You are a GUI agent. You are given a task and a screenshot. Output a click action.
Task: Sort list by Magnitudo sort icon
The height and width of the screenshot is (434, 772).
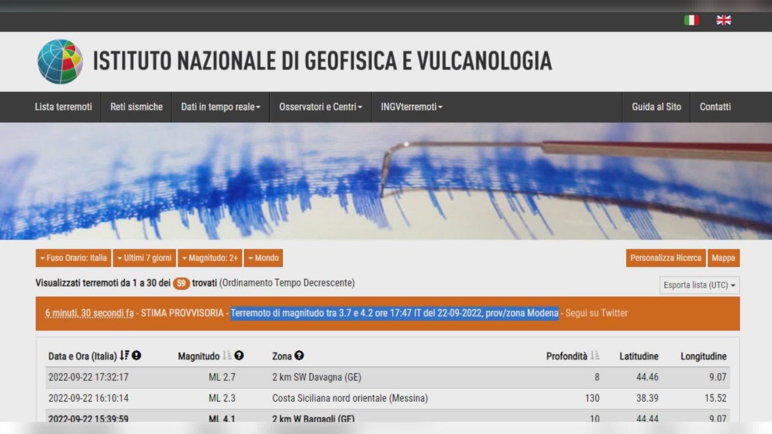coord(227,356)
